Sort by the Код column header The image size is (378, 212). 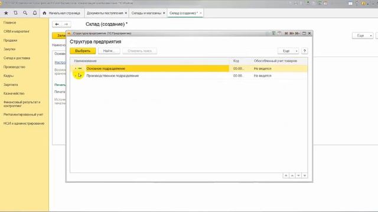[x=236, y=61]
